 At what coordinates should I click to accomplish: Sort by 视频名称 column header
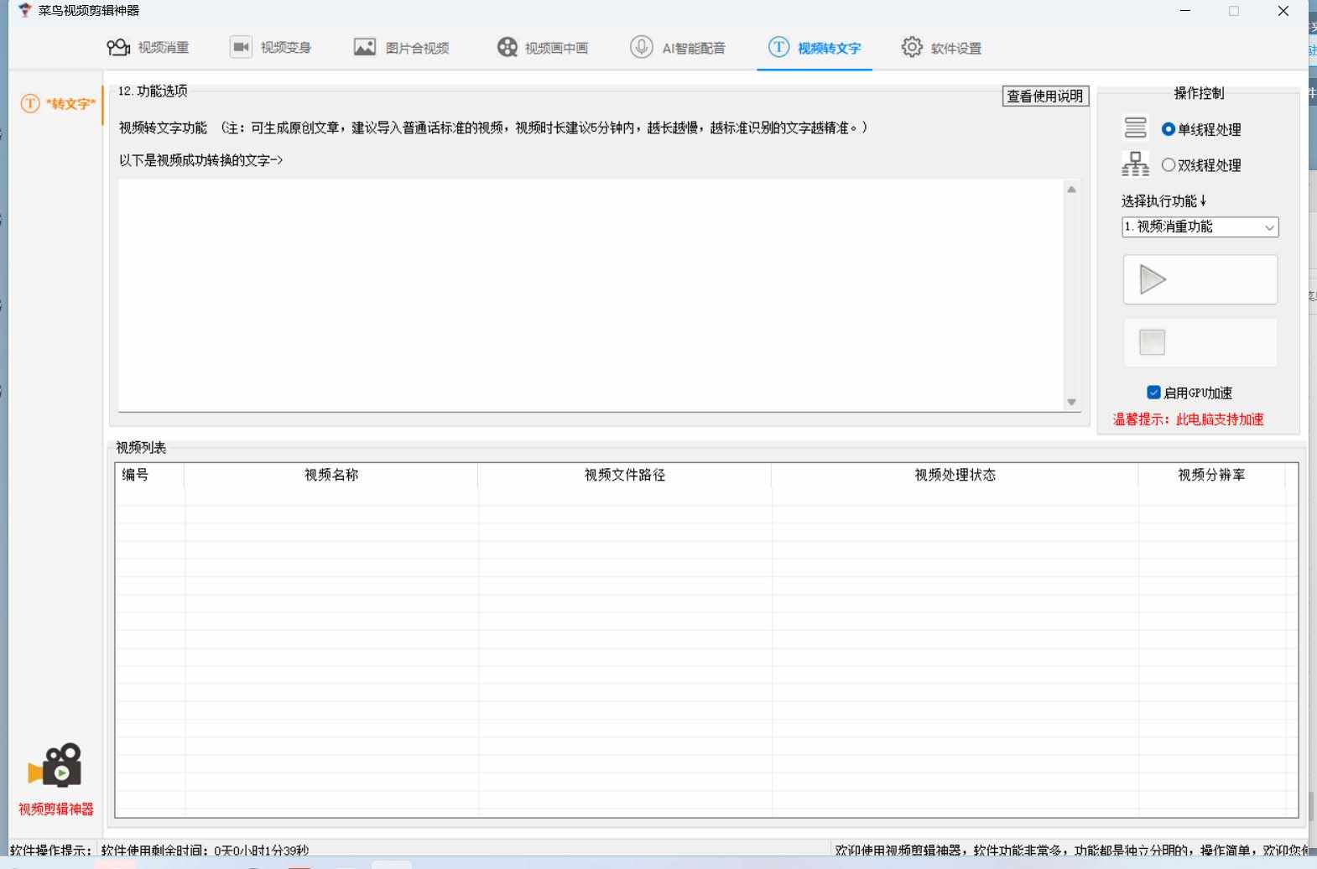click(x=331, y=475)
